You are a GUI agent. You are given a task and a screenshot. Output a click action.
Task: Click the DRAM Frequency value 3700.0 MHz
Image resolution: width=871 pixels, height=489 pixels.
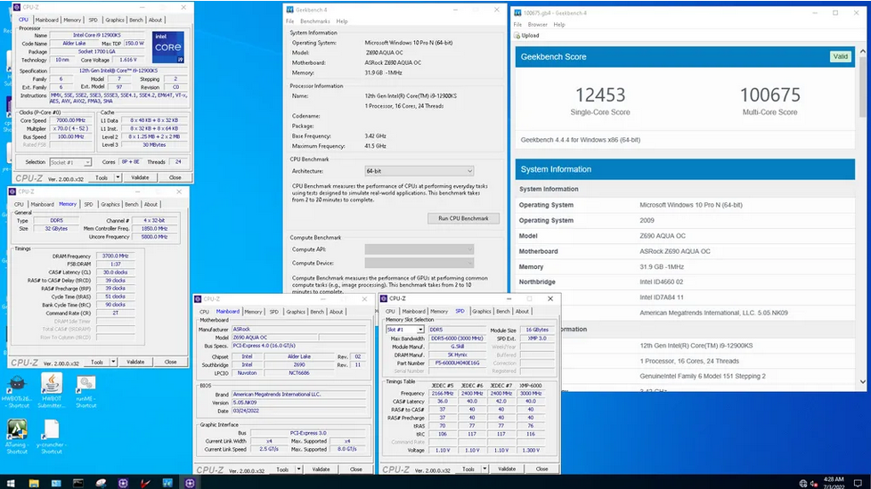tap(116, 257)
